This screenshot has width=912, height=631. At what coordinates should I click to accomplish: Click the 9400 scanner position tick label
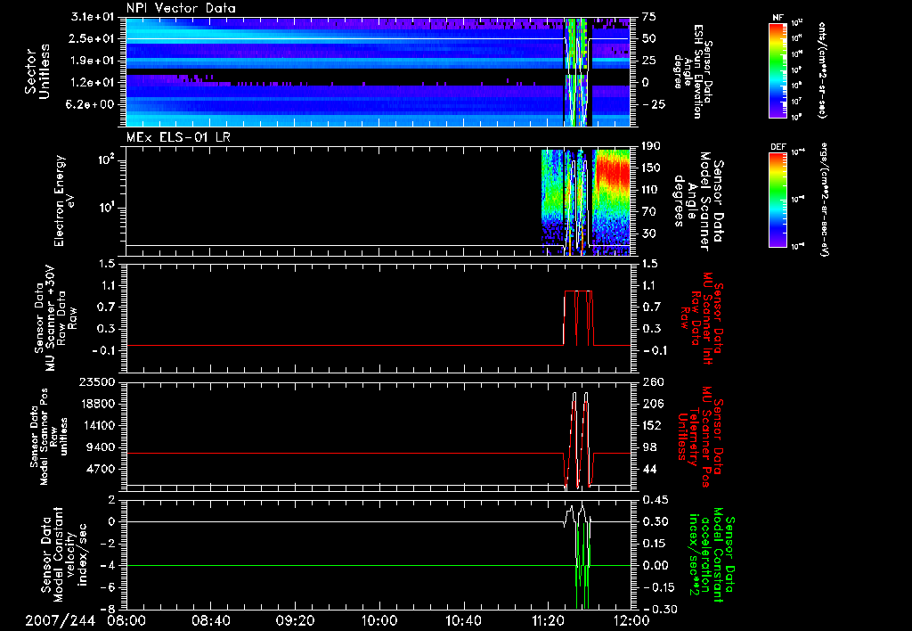(x=102, y=447)
